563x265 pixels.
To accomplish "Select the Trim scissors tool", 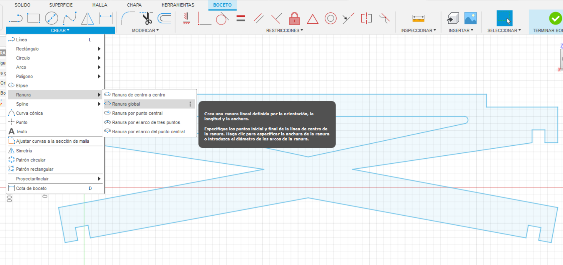I will (147, 18).
